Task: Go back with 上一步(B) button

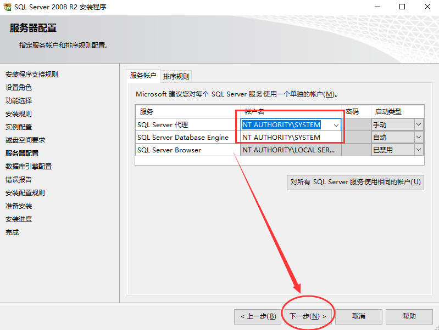Action: [258, 316]
